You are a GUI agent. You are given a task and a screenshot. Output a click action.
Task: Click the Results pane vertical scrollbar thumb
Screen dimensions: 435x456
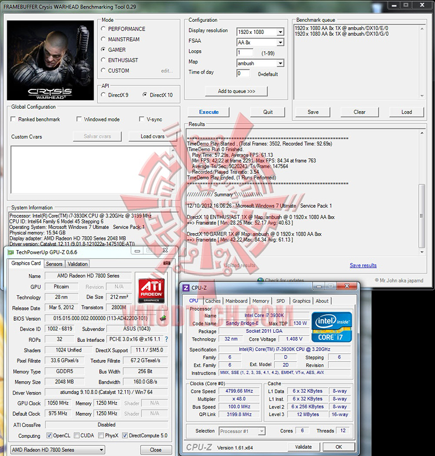tap(422, 216)
